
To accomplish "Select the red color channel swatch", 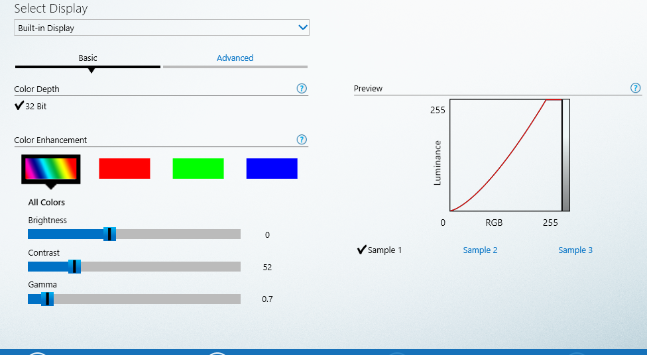I will point(125,169).
